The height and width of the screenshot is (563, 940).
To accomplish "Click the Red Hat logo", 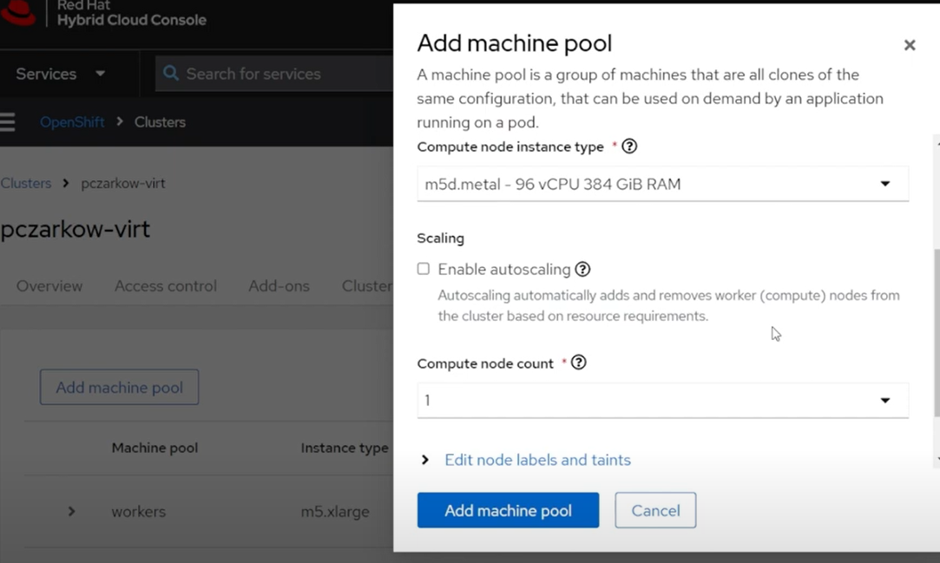I will [19, 14].
